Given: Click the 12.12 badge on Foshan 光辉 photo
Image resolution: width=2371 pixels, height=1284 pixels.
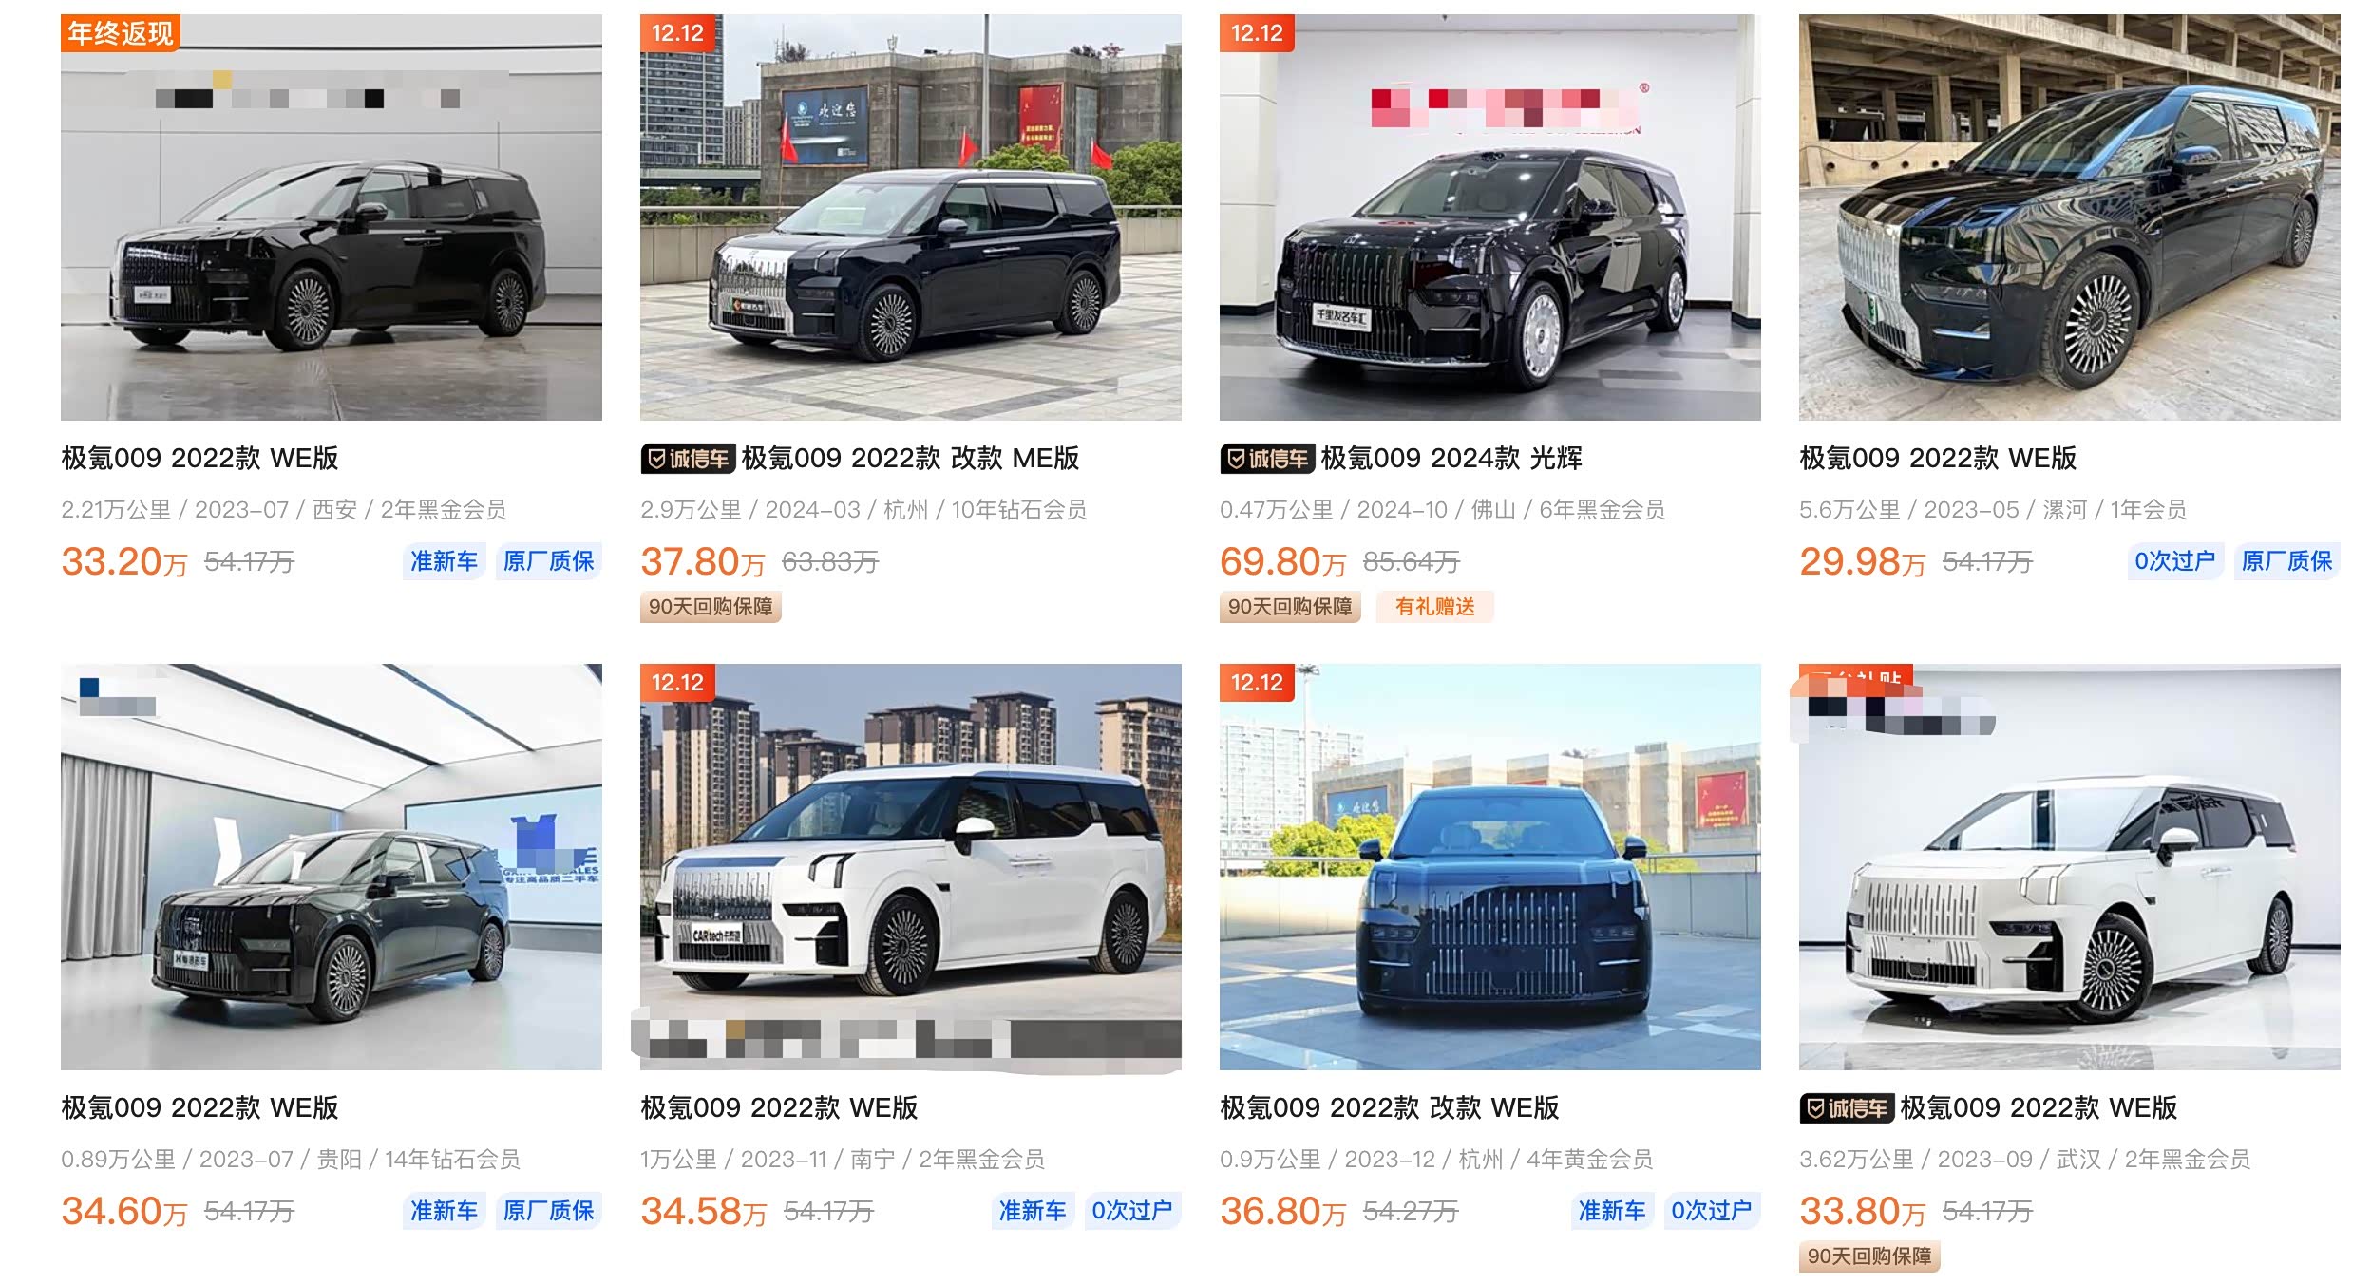Looking at the screenshot, I should [1257, 33].
